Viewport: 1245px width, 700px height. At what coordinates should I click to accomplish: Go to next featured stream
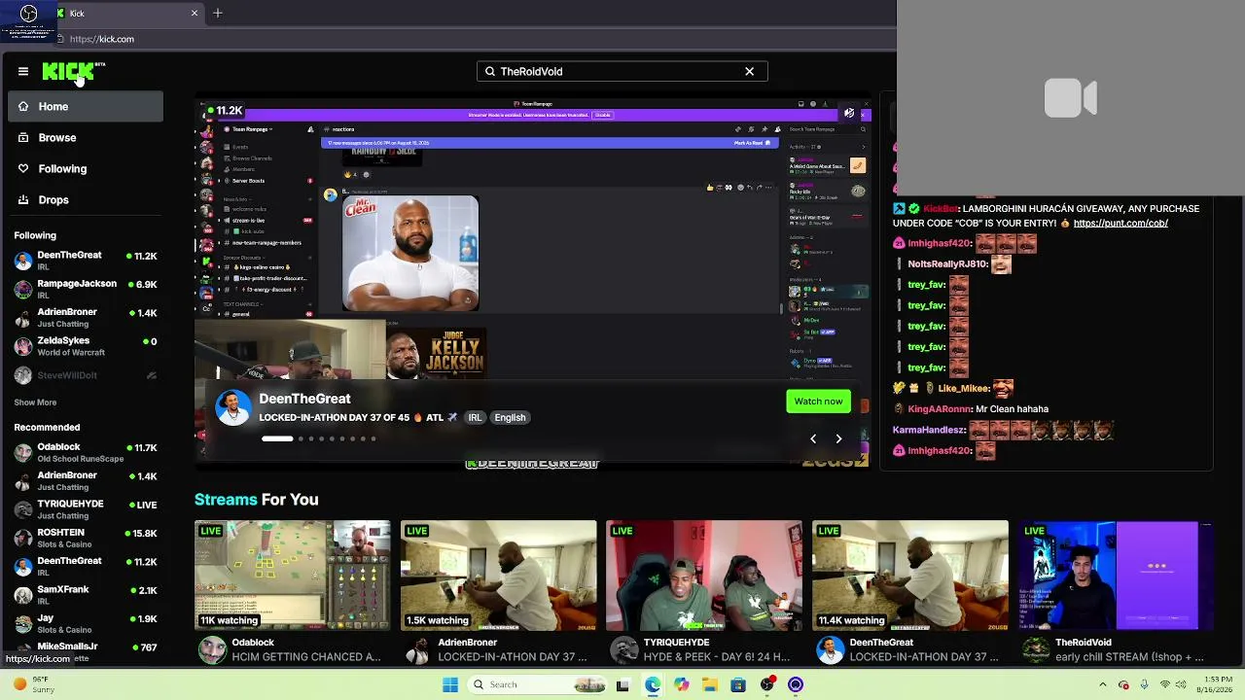(x=838, y=438)
